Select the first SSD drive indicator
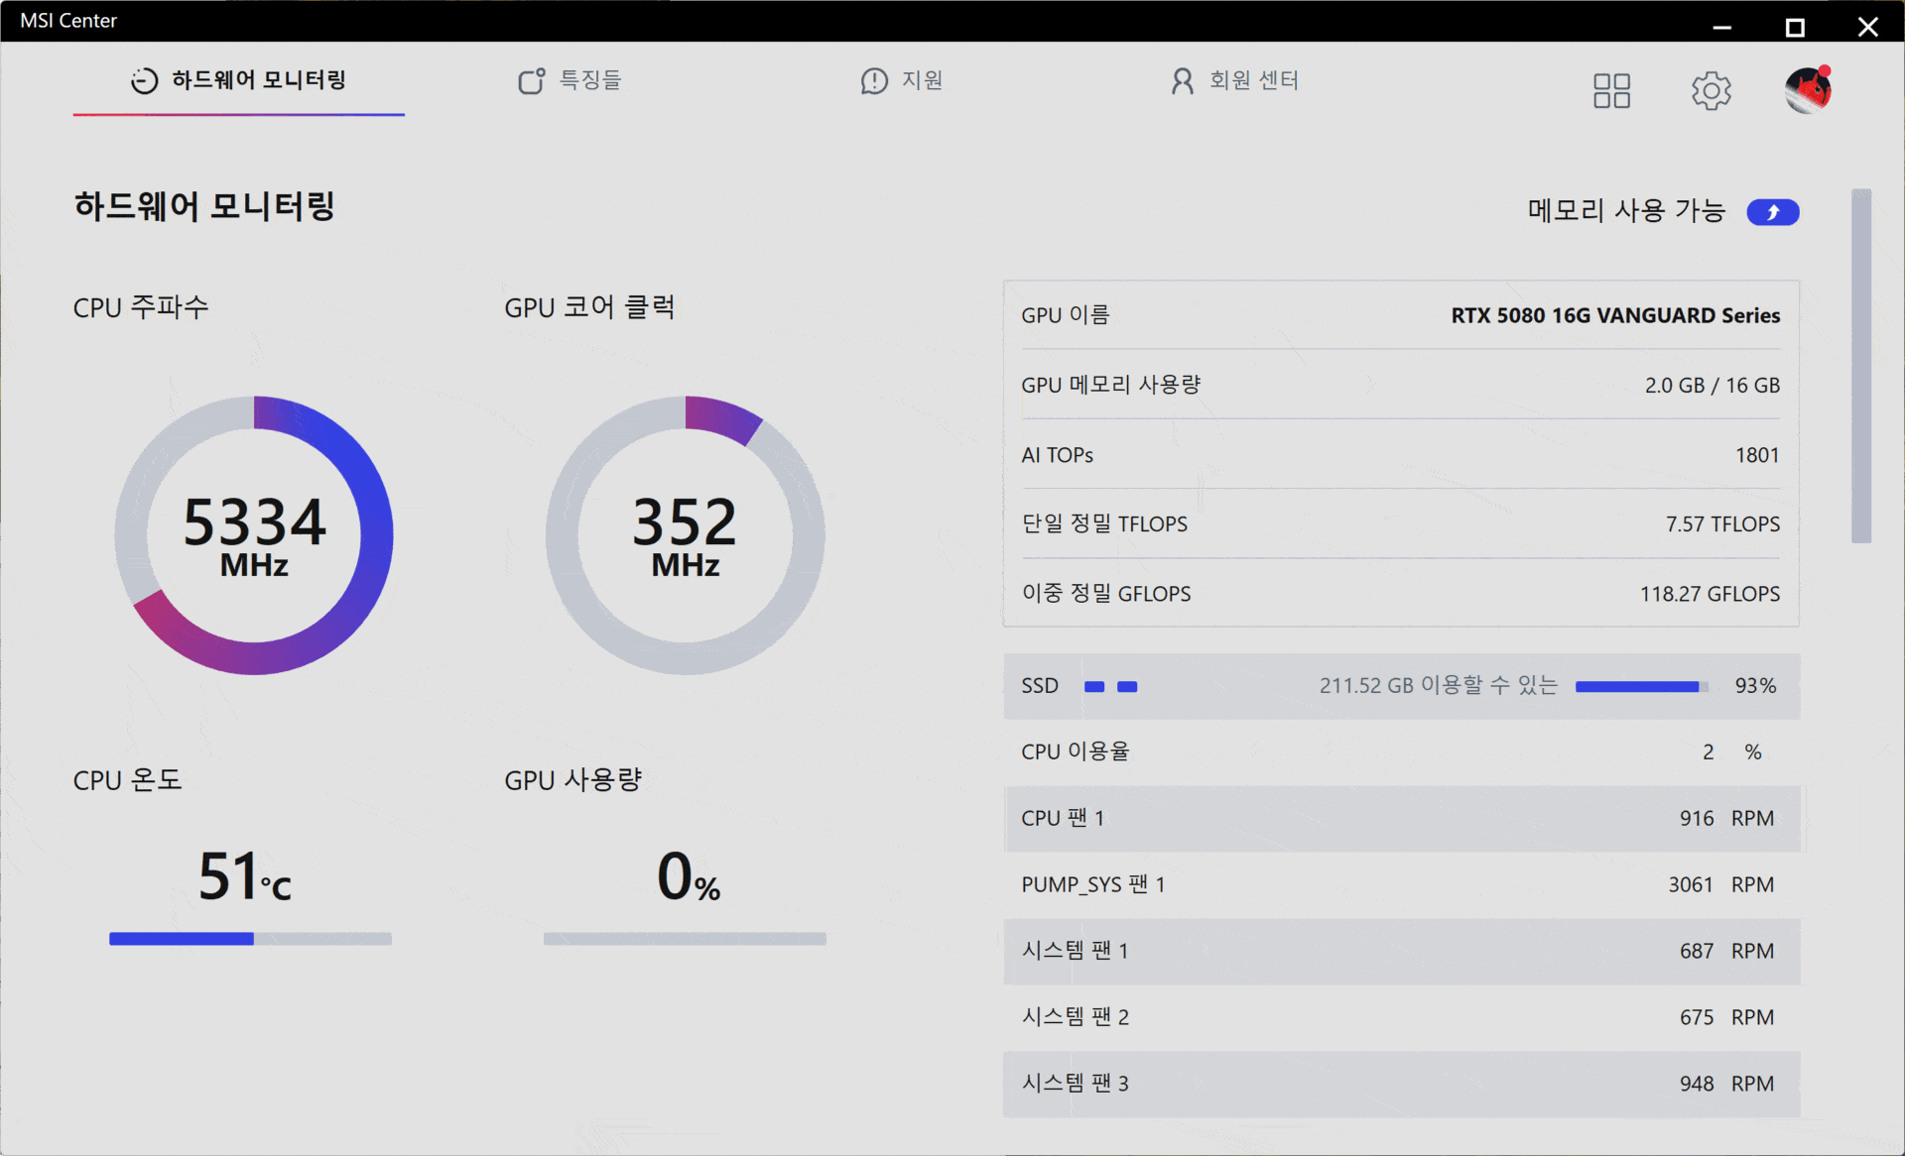This screenshot has width=1905, height=1156. coord(1094,686)
